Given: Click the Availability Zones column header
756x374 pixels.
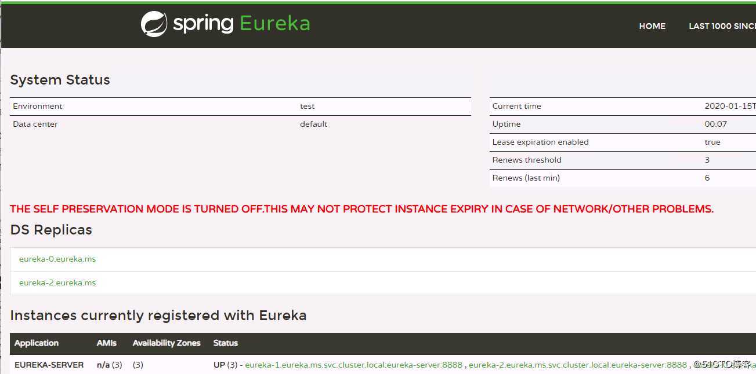Looking at the screenshot, I should click(x=167, y=343).
